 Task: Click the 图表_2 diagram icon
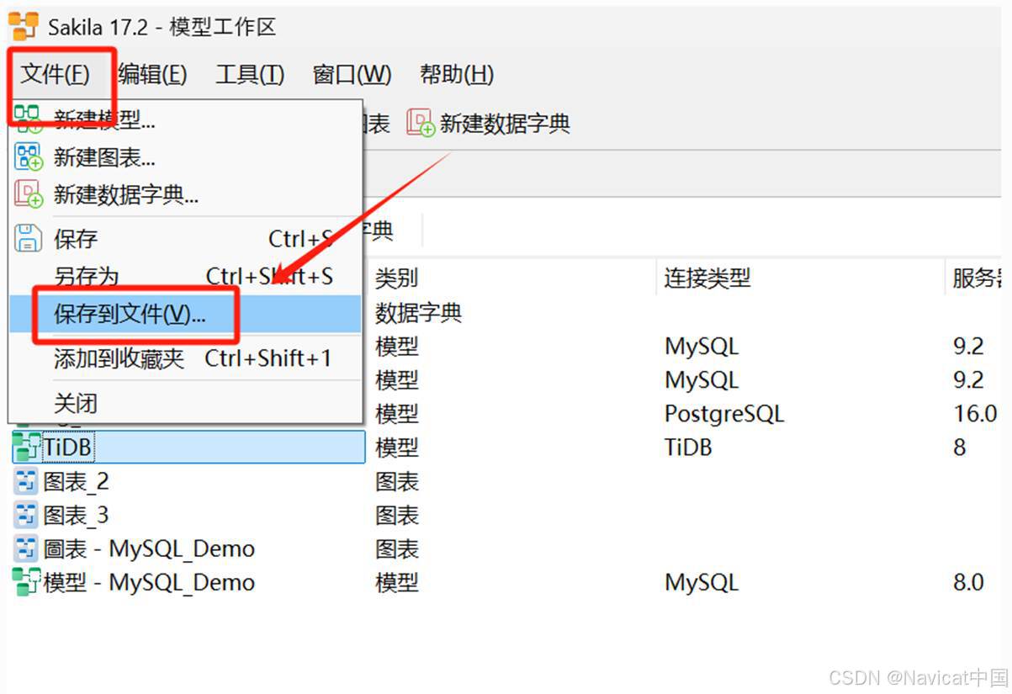pos(27,482)
